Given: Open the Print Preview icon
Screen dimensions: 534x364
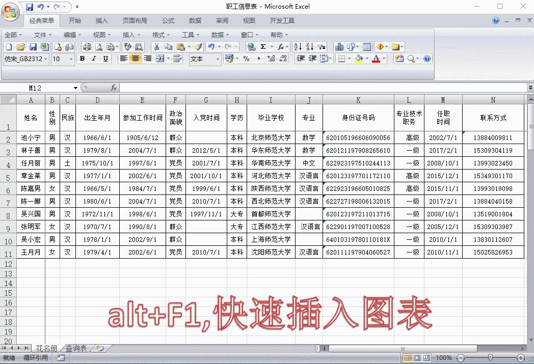Looking at the screenshot, I should (99, 46).
